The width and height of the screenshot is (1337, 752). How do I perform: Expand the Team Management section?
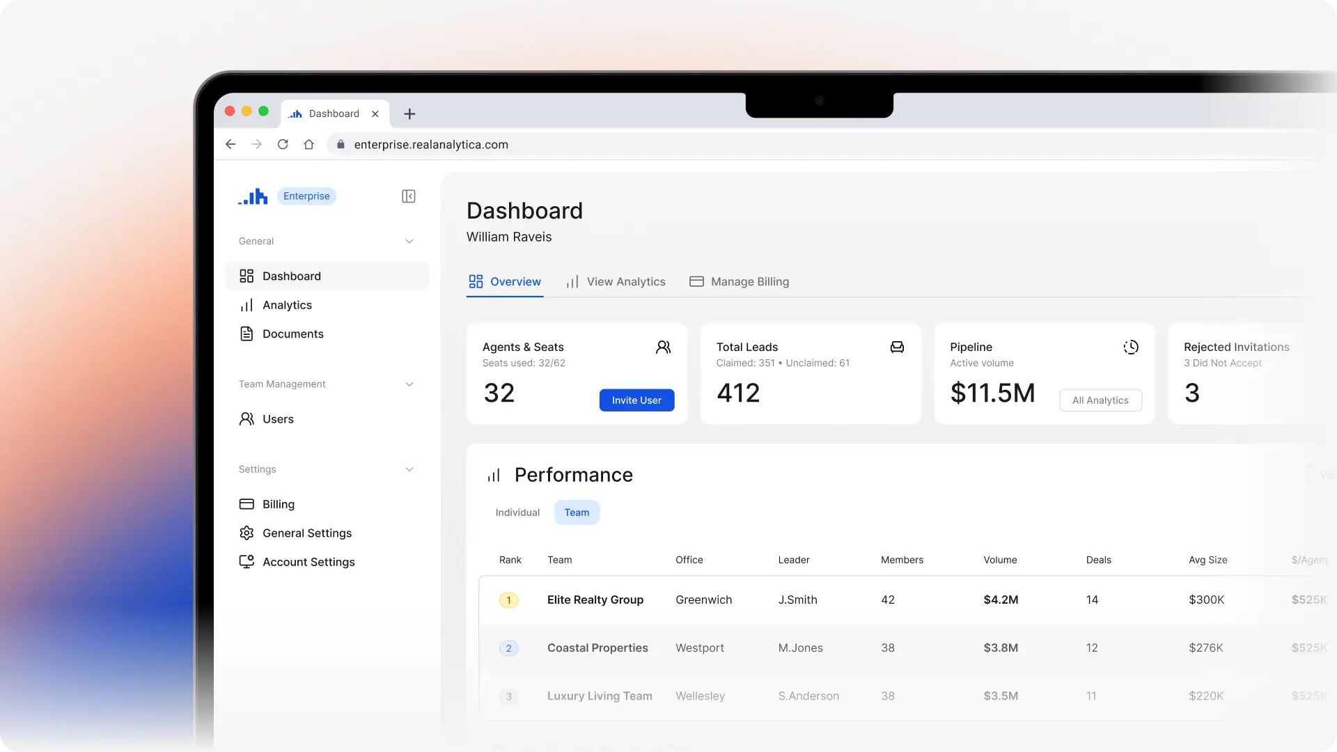(409, 384)
